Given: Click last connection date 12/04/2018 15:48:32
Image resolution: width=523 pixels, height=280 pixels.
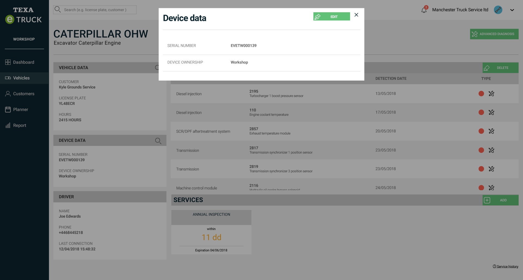Looking at the screenshot, I should 77,249.
